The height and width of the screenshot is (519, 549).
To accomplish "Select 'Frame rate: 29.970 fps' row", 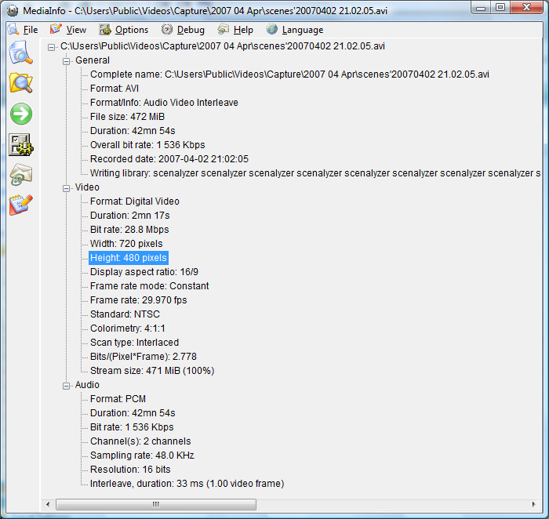I will 139,300.
